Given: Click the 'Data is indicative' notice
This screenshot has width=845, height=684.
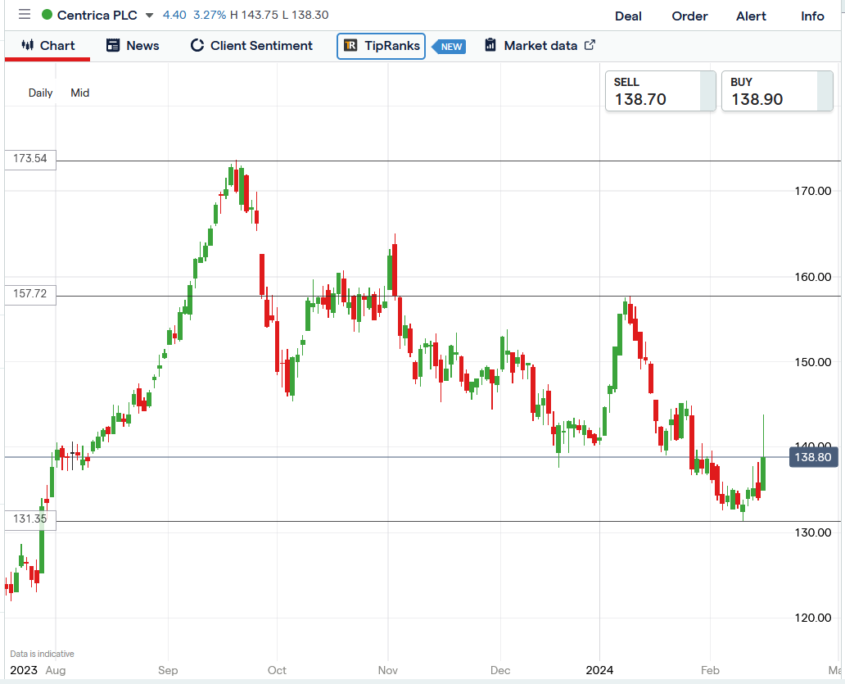Looking at the screenshot, I should pos(42,654).
